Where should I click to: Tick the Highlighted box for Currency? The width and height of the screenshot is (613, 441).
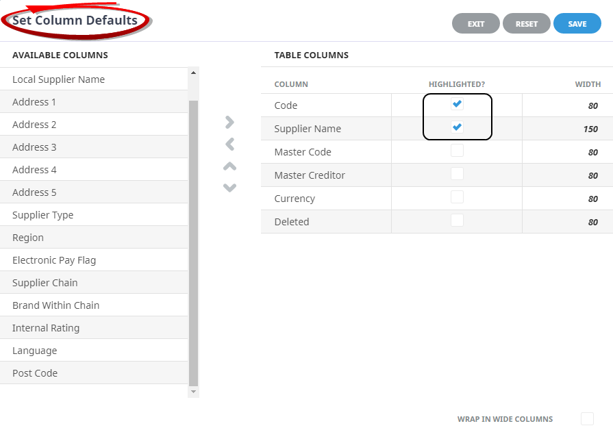(457, 197)
